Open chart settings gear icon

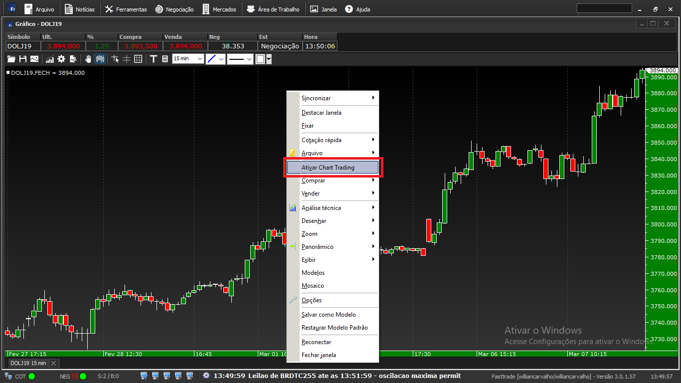[x=61, y=59]
